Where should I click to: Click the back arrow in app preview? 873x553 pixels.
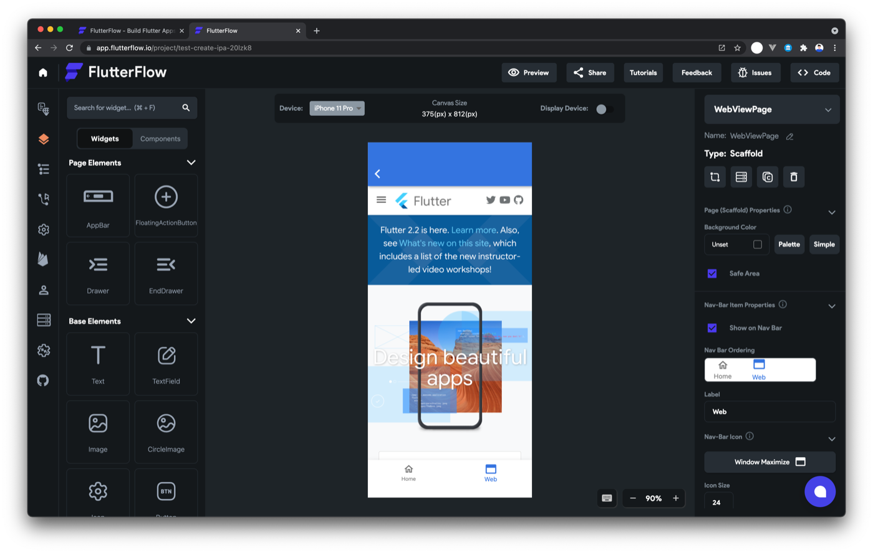(378, 174)
